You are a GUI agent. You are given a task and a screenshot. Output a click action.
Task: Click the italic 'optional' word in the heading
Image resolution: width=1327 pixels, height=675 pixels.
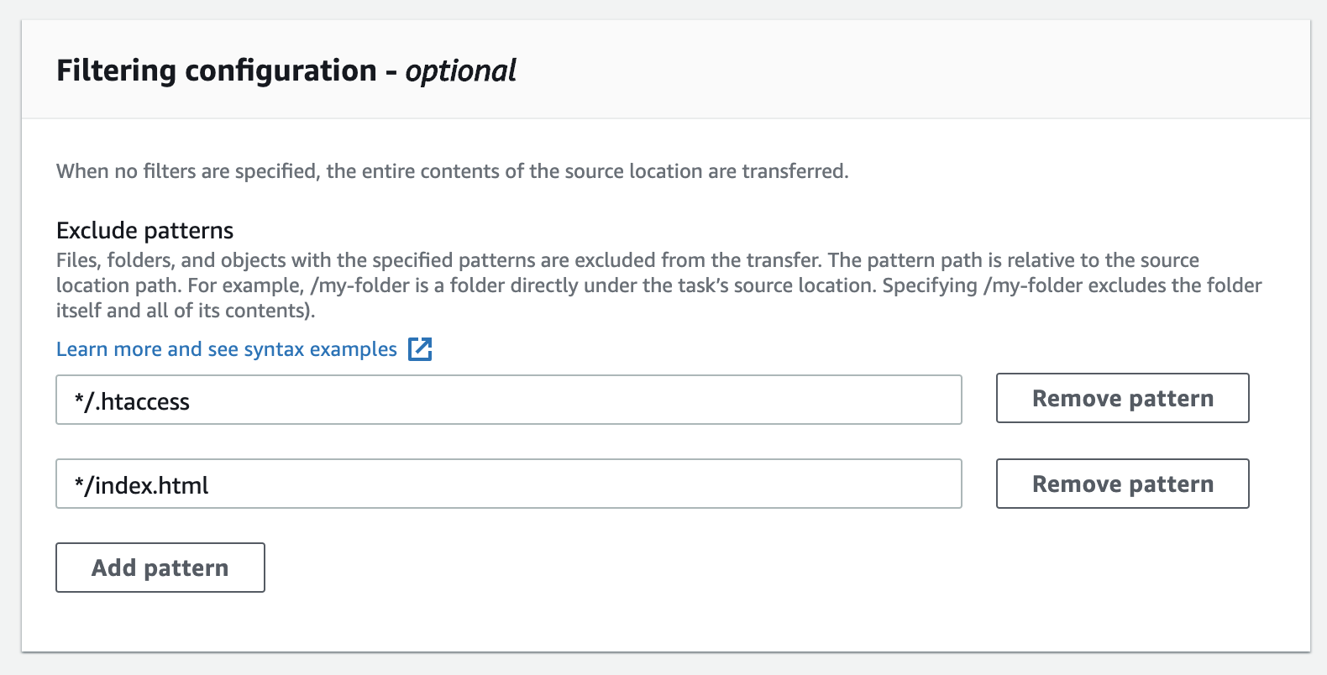click(460, 71)
